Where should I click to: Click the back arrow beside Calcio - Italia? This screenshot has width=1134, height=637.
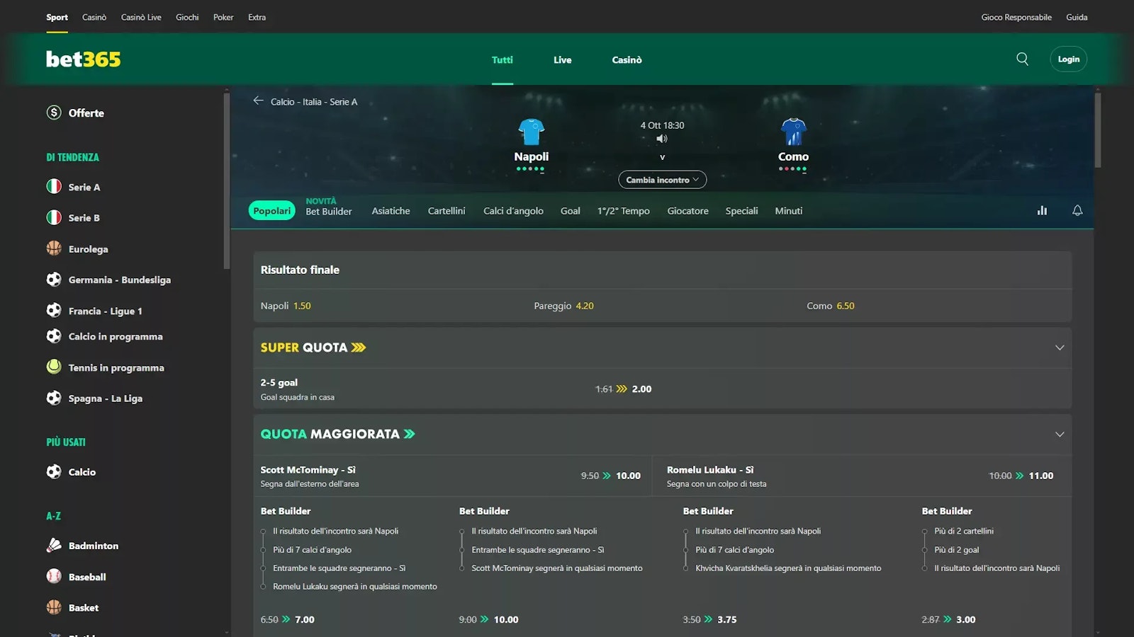pos(258,101)
